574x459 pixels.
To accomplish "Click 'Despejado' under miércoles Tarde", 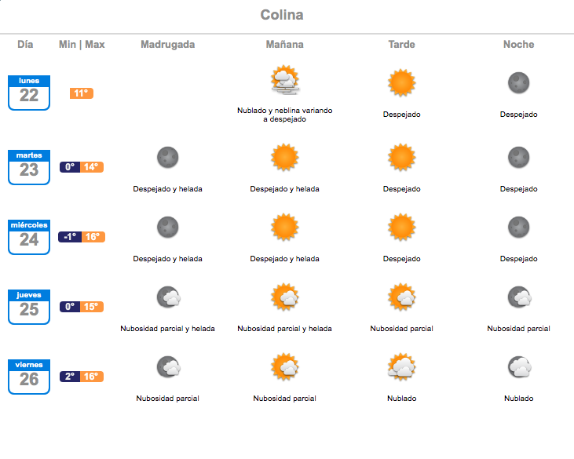I will point(401,259).
